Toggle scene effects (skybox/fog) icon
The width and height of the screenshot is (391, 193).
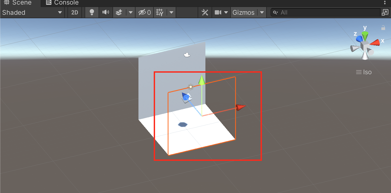pos(119,13)
